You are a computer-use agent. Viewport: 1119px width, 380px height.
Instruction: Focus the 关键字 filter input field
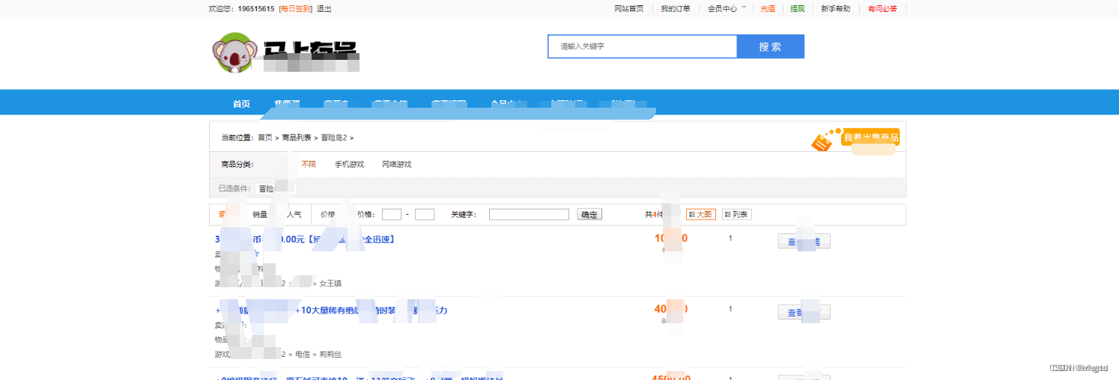click(x=529, y=215)
